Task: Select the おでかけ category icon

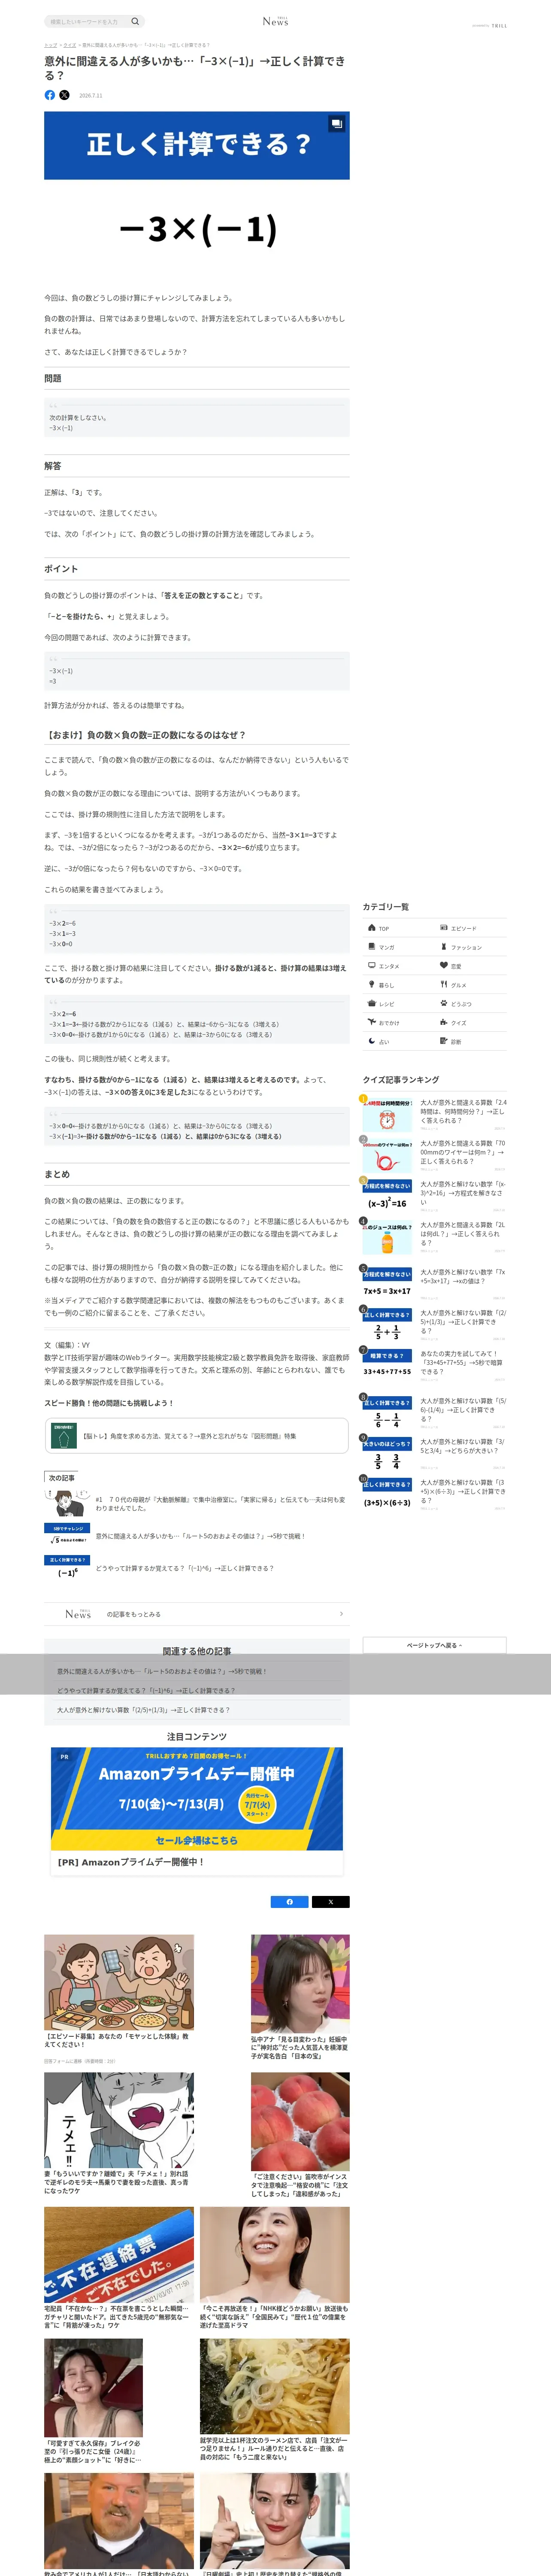Action: pyautogui.click(x=372, y=1022)
